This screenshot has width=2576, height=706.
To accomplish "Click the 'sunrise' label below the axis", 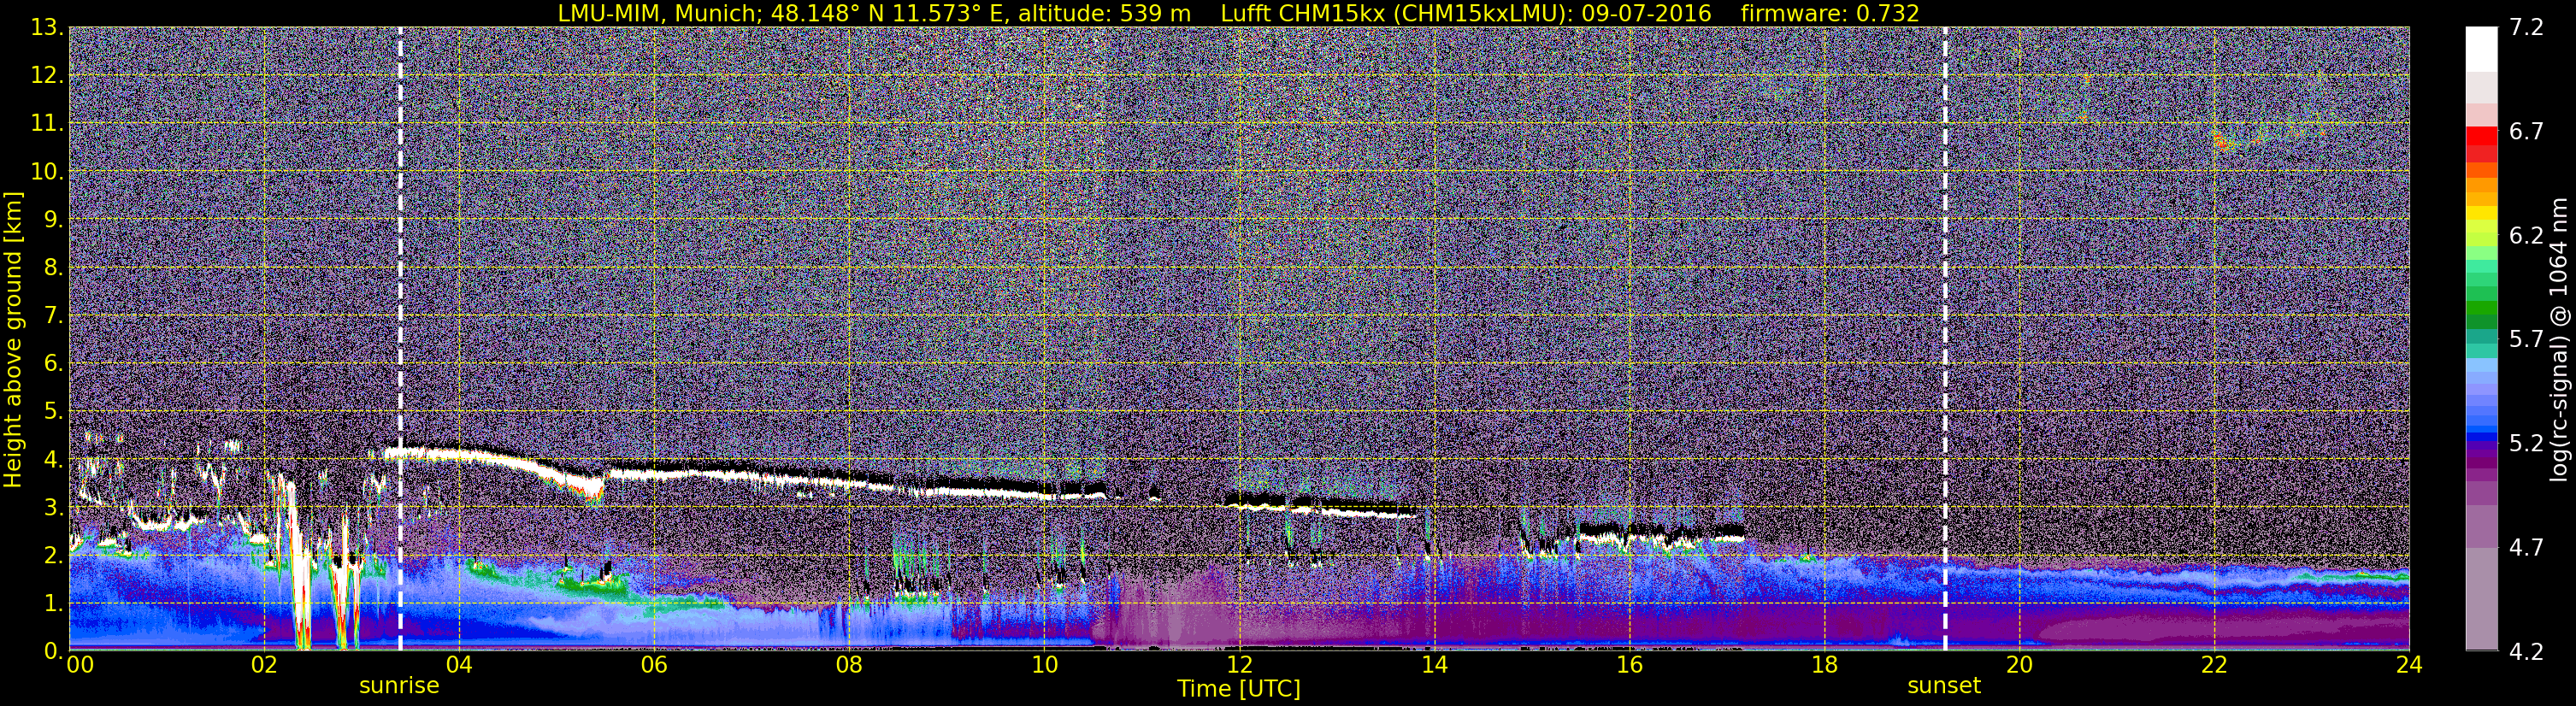I will pos(399,686).
